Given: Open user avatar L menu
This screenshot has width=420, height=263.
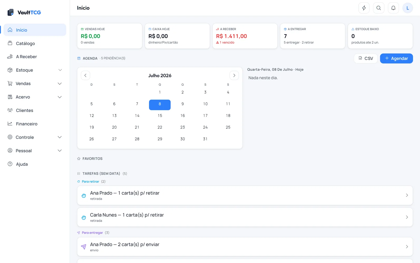Looking at the screenshot, I should (408, 8).
